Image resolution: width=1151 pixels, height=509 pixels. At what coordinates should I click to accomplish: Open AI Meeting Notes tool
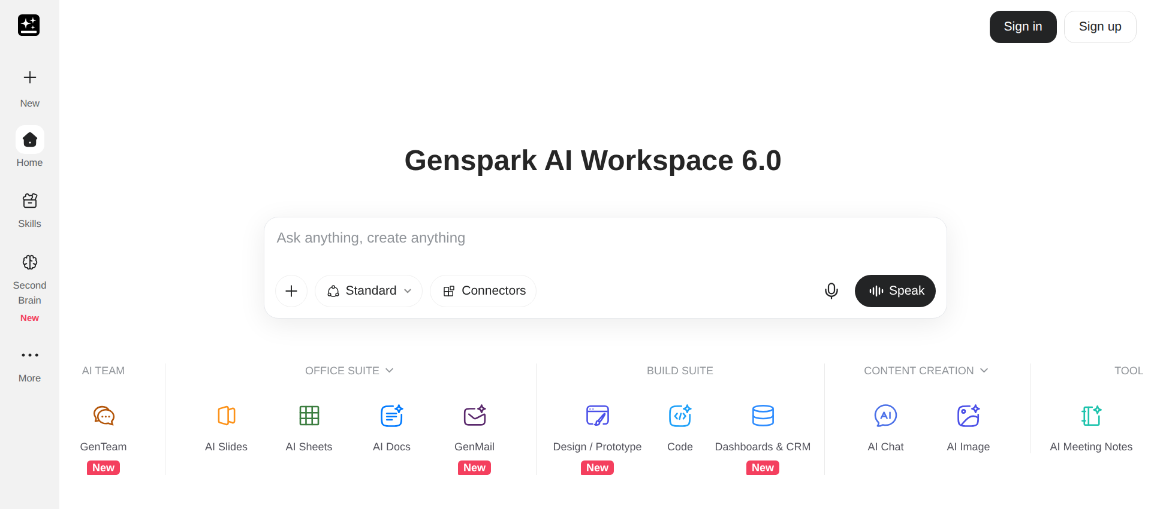coord(1091,428)
